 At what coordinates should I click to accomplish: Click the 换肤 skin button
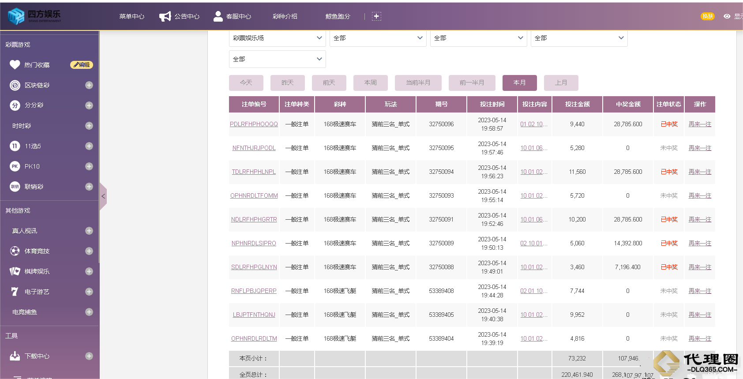[x=708, y=16]
